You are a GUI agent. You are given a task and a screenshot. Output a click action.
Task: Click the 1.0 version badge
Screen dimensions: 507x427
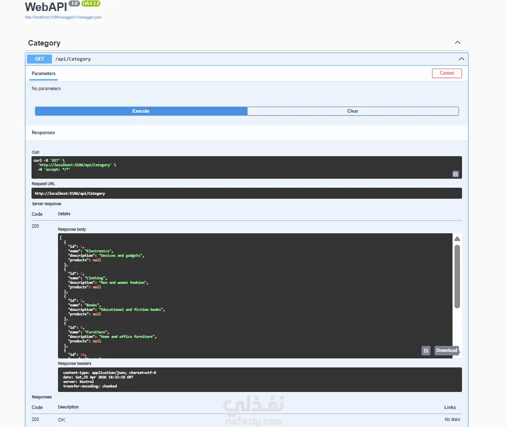pos(74,3)
